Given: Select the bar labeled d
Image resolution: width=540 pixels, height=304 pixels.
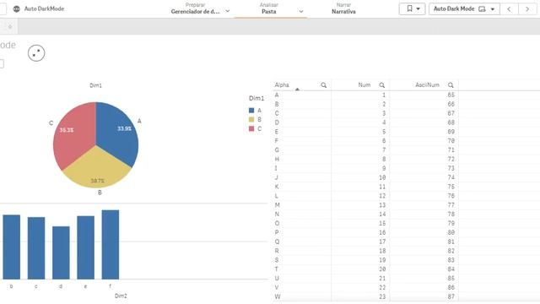Looking at the screenshot, I should (61, 252).
